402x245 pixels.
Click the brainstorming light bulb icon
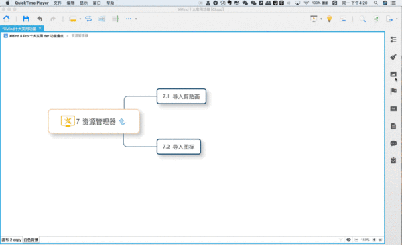330,19
